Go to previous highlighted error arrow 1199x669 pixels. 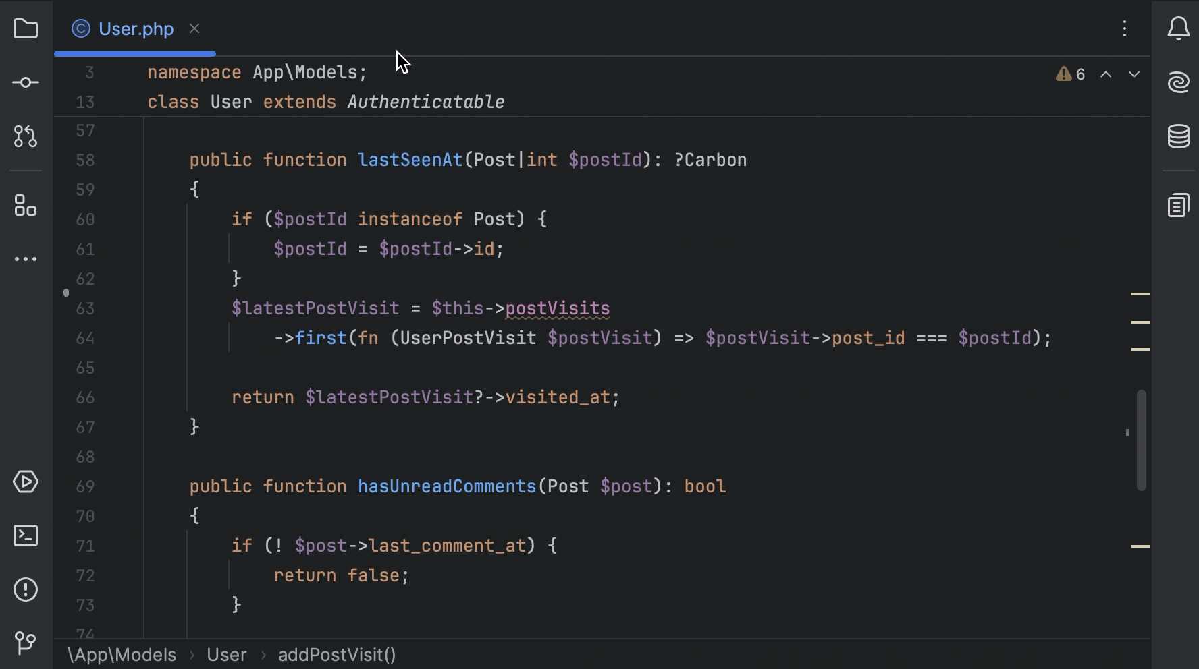[x=1106, y=74]
